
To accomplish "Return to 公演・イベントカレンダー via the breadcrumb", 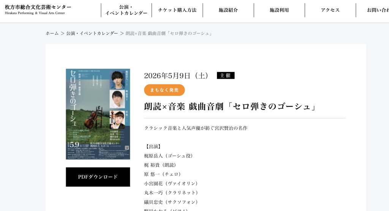I will [92, 33].
